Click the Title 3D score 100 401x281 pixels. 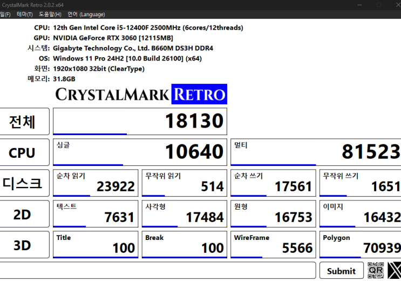(x=96, y=245)
